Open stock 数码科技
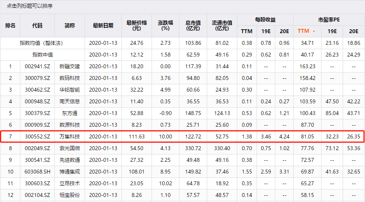This screenshot has width=365, height=202. click(x=70, y=78)
